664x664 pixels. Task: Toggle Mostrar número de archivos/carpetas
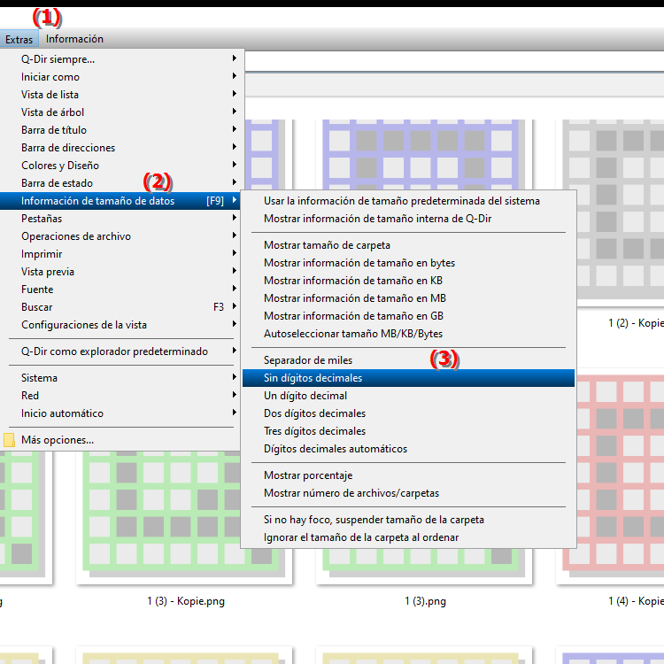click(408, 493)
